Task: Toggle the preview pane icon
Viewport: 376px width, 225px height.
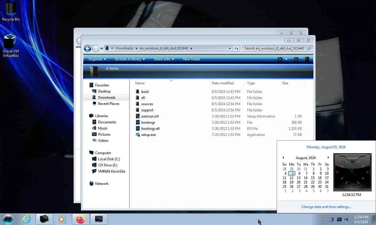Action: point(296,59)
